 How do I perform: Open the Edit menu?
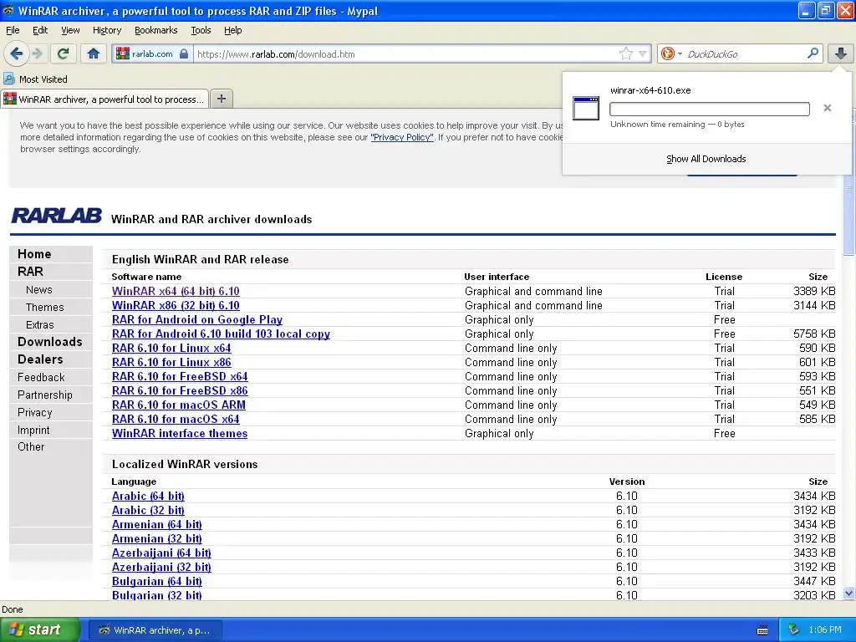coord(40,30)
